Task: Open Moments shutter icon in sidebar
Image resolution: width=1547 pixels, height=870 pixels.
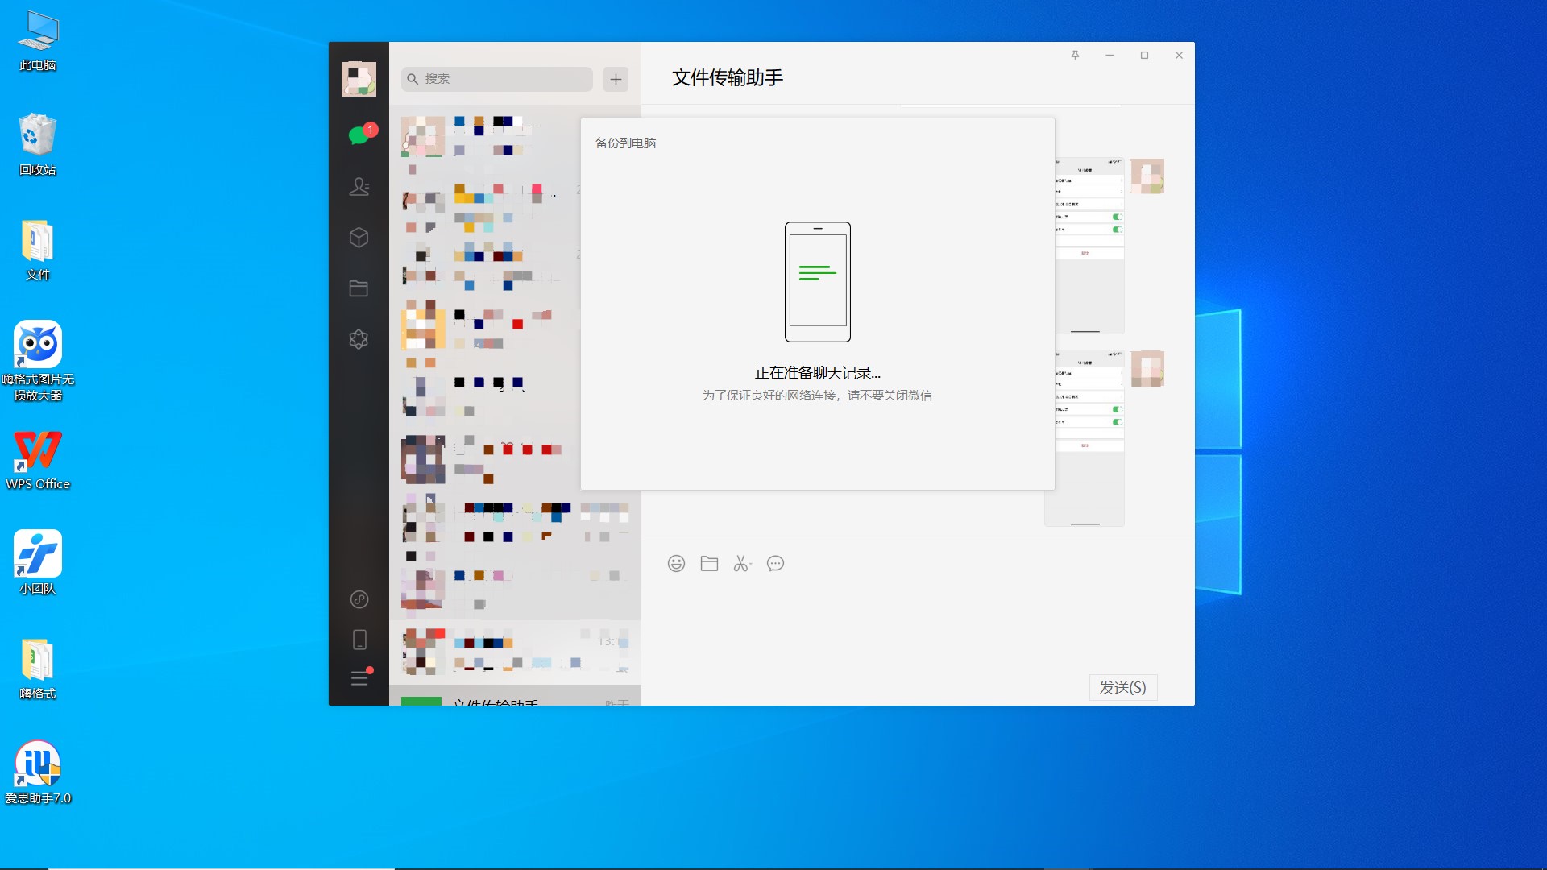Action: pos(359,339)
